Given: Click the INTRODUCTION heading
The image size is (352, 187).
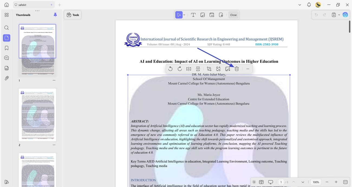Looking at the screenshot, I should pyautogui.click(x=143, y=180).
